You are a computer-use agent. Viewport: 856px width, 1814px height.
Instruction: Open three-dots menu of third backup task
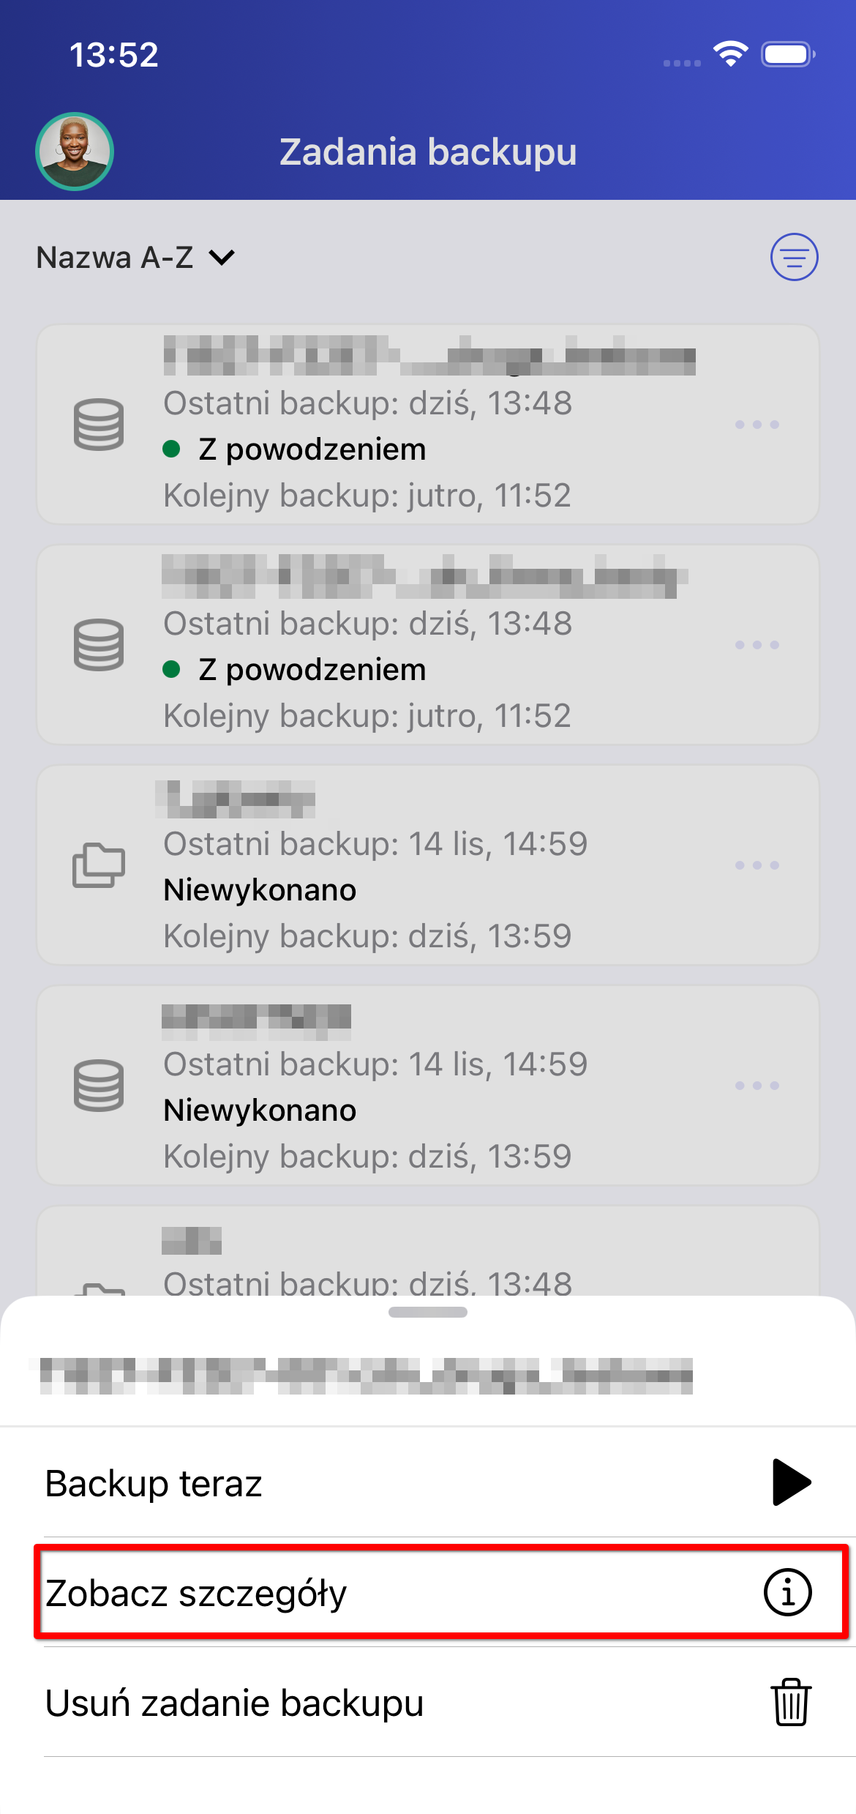point(757,865)
